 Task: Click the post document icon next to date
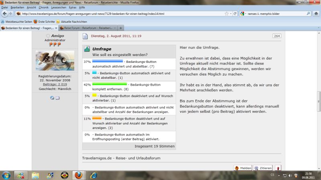click(85, 36)
